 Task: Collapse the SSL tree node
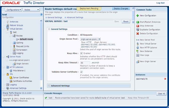4,74
